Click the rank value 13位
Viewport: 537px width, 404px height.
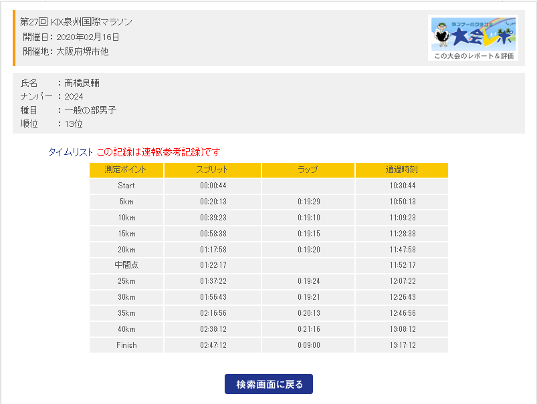74,124
